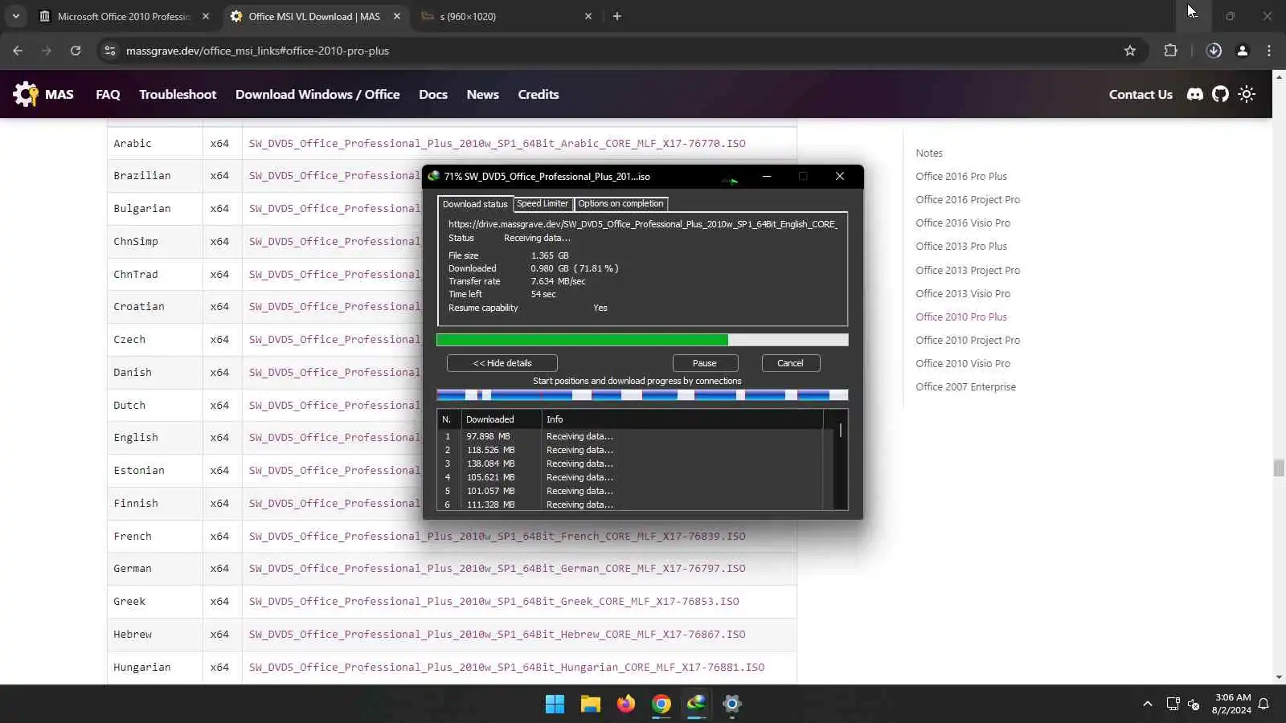Image resolution: width=1286 pixels, height=723 pixels.
Task: Go back with the browser back arrow
Action: tap(18, 51)
